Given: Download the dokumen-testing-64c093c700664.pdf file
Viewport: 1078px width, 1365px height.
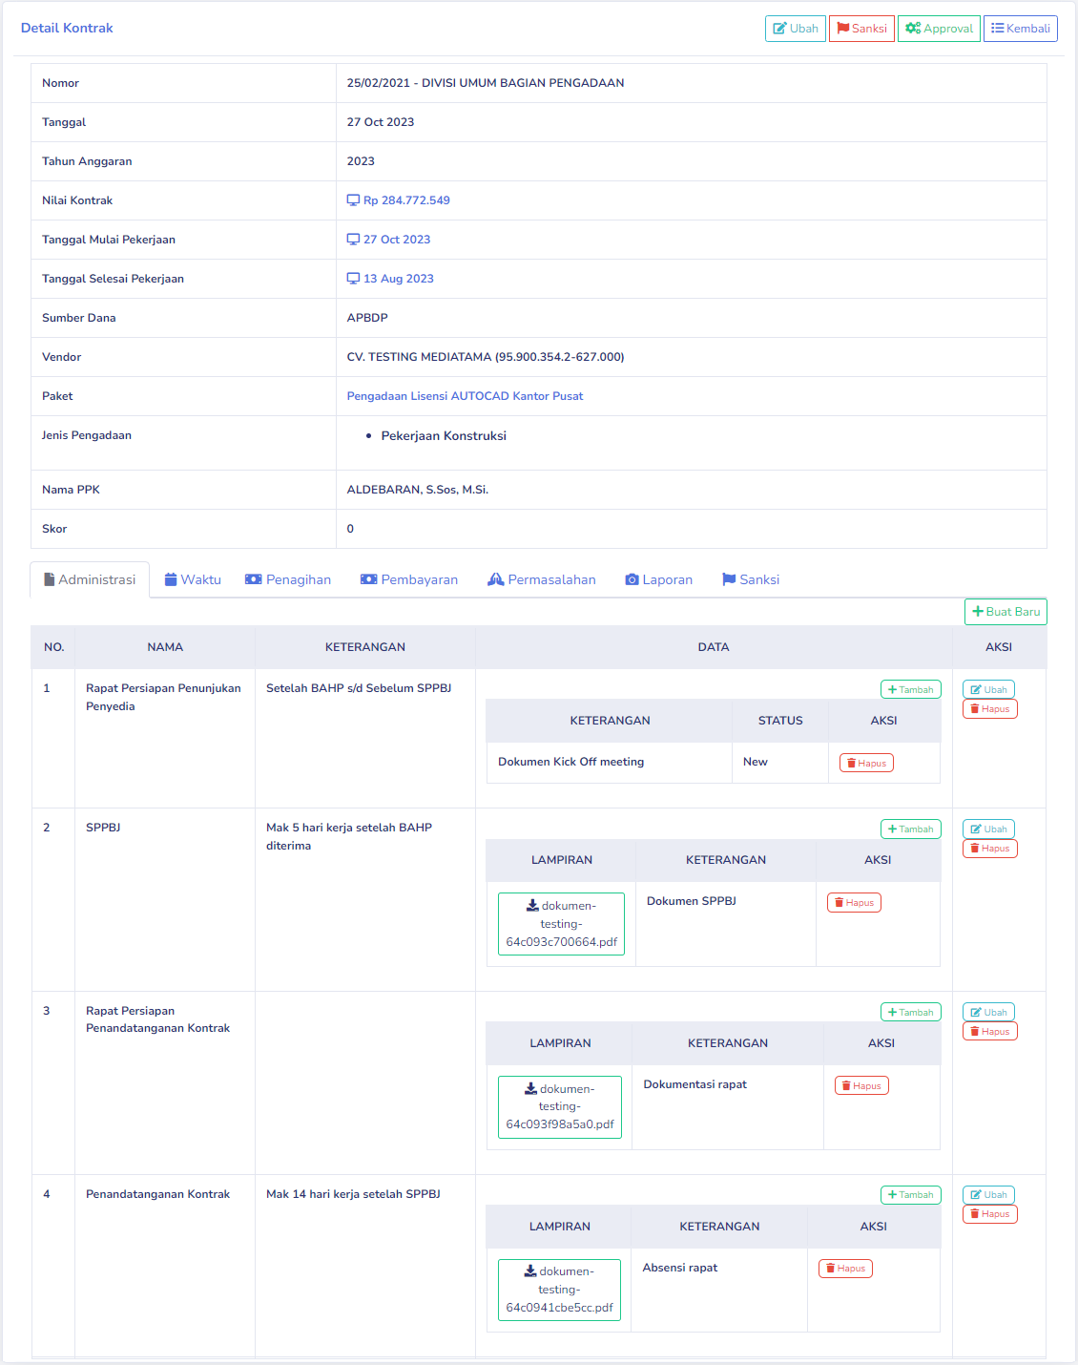Looking at the screenshot, I should click(561, 924).
